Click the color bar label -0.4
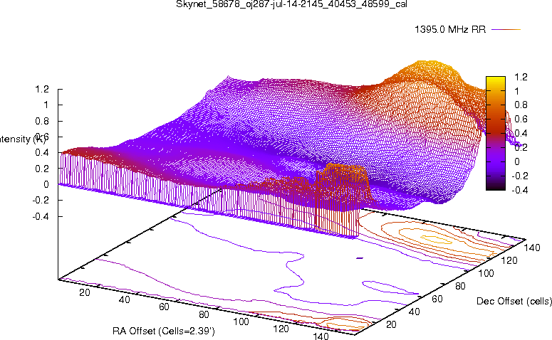552x340 pixels. (519, 190)
